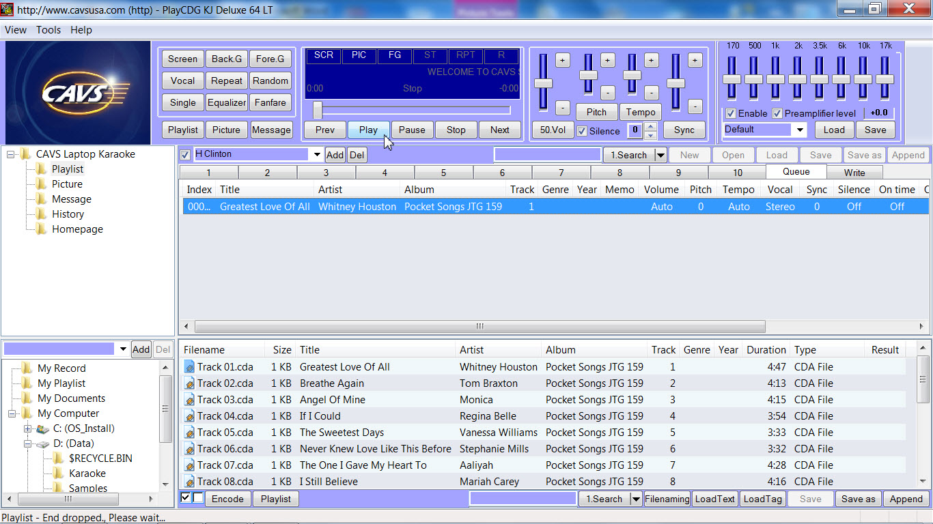Image resolution: width=933 pixels, height=524 pixels.
Task: Click the Next track button
Action: point(500,130)
